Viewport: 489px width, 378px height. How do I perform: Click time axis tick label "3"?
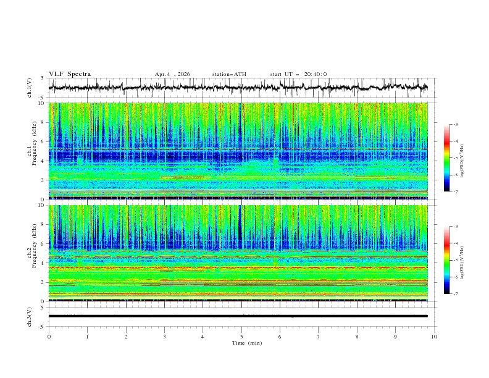(164, 337)
